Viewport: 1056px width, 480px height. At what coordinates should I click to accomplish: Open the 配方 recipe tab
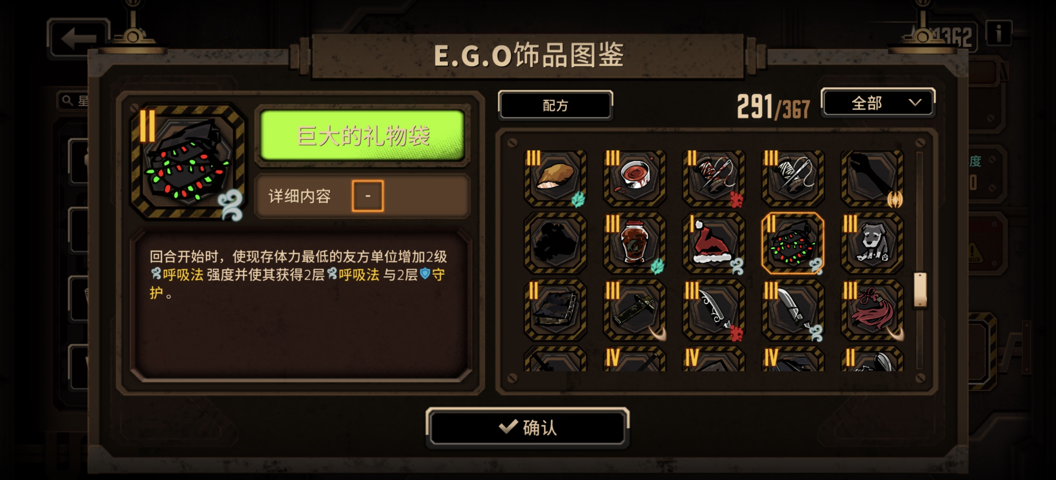pyautogui.click(x=556, y=105)
